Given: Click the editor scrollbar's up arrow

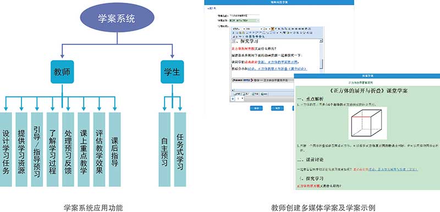Looking at the screenshot, I should click(x=321, y=41).
